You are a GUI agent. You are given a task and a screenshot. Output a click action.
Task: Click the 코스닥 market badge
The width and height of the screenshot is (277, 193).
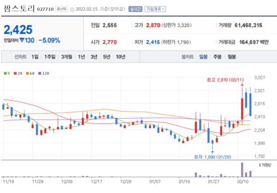(61, 9)
